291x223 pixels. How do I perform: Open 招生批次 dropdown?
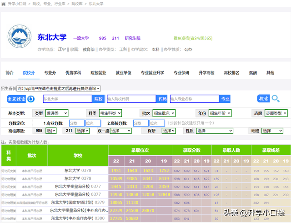coord(164,113)
